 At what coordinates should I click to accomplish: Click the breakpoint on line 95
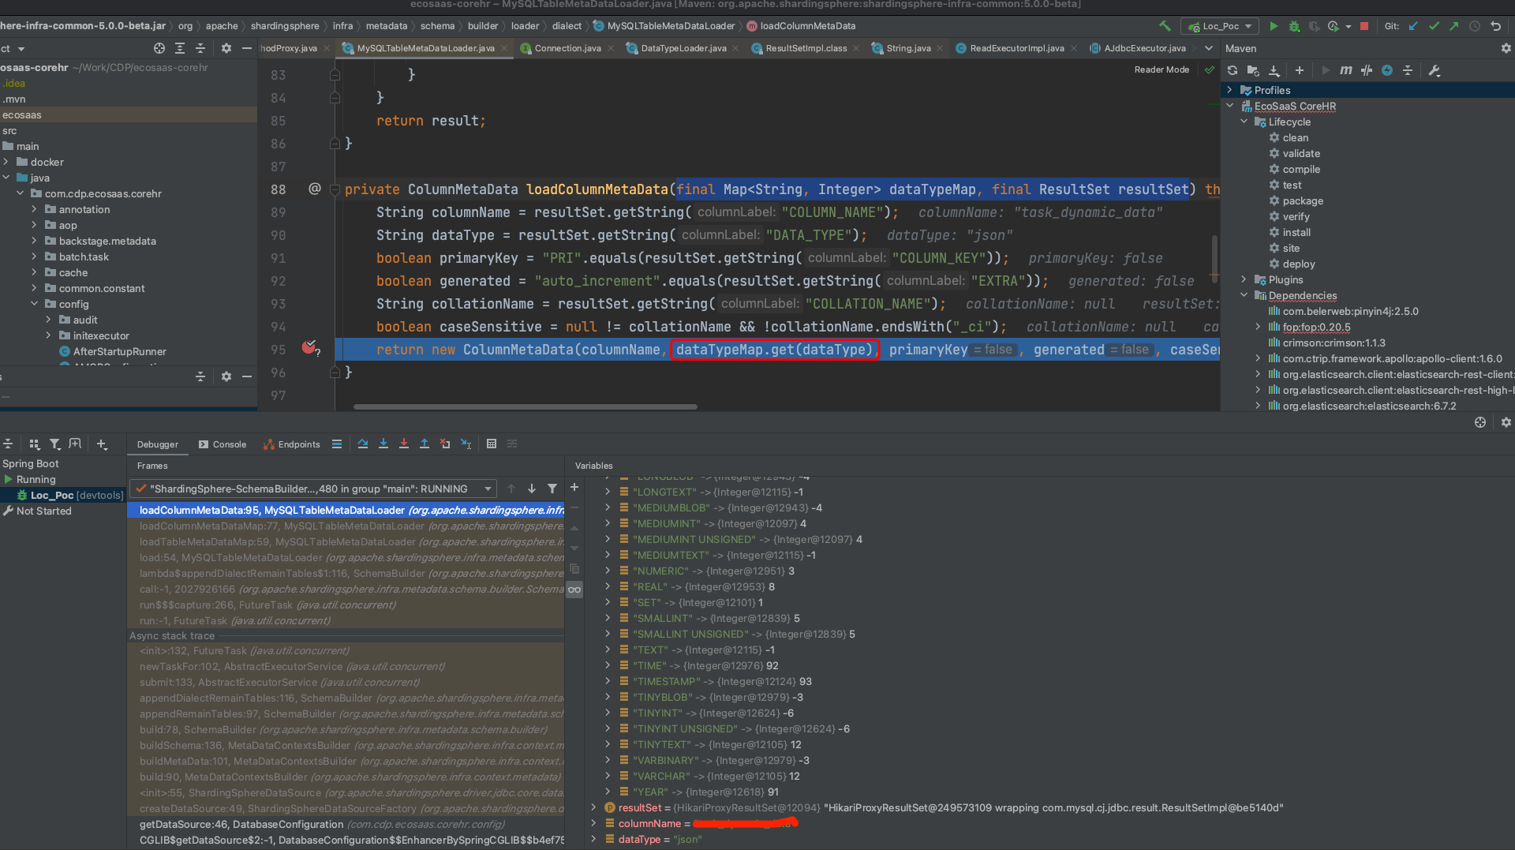[x=309, y=348]
